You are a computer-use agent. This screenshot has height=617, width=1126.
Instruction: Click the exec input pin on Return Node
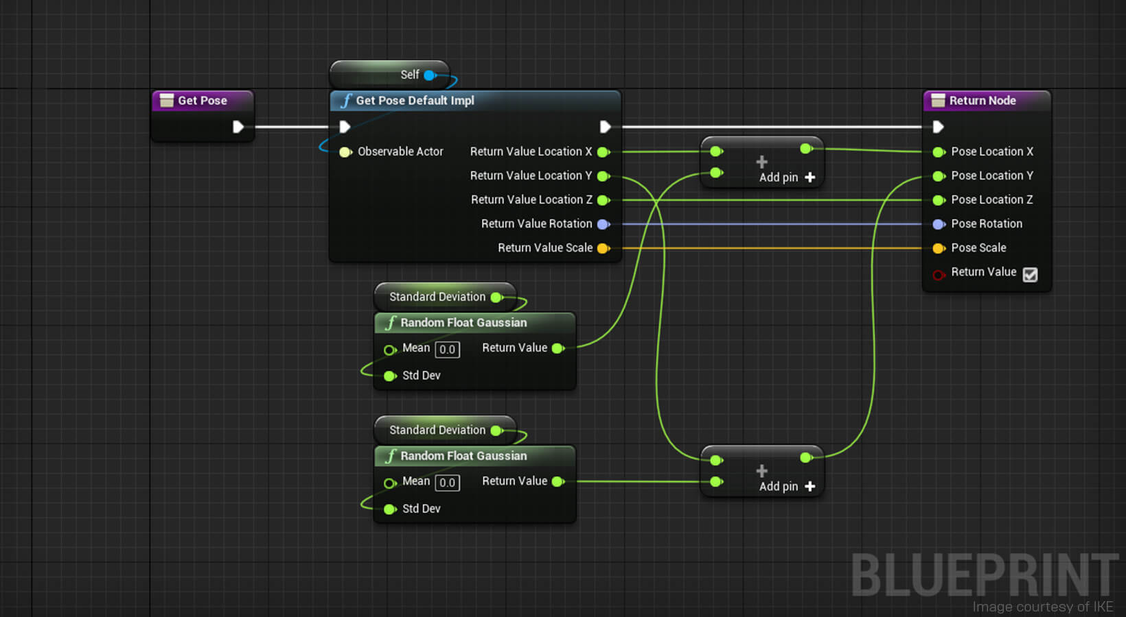(x=939, y=126)
